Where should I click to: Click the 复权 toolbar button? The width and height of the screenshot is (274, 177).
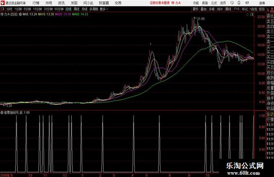195,9
